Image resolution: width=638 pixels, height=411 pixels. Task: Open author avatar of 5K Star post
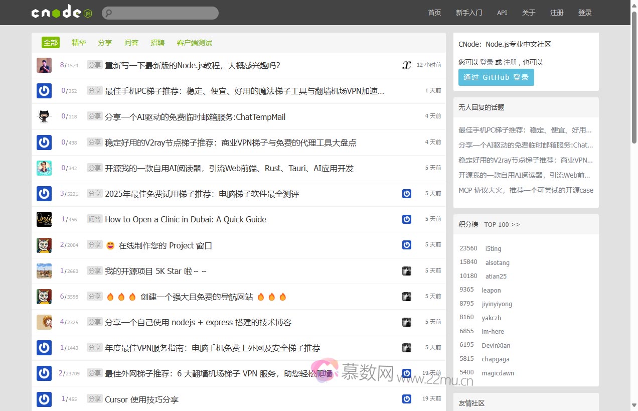[44, 271]
